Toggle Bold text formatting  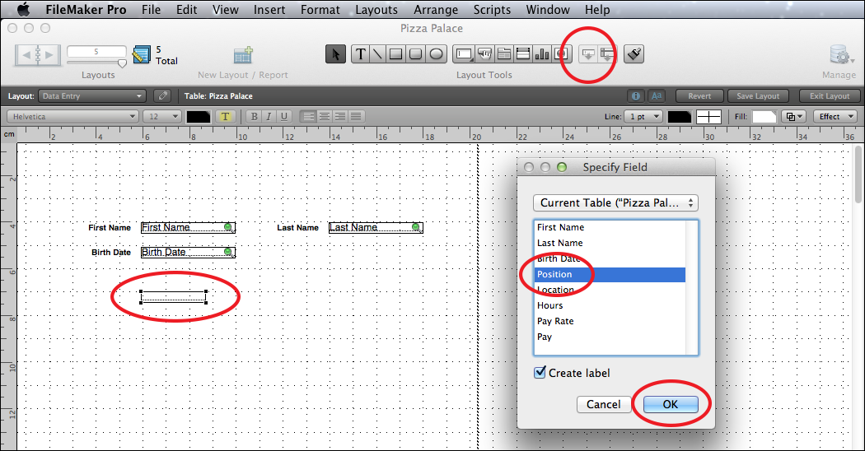point(254,116)
